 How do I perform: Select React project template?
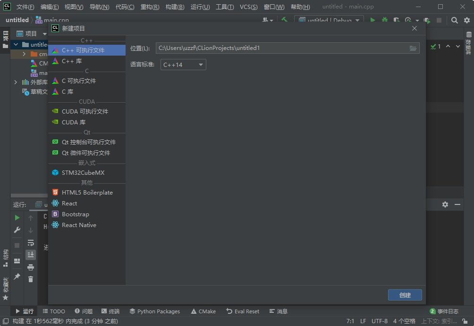(x=87, y=203)
